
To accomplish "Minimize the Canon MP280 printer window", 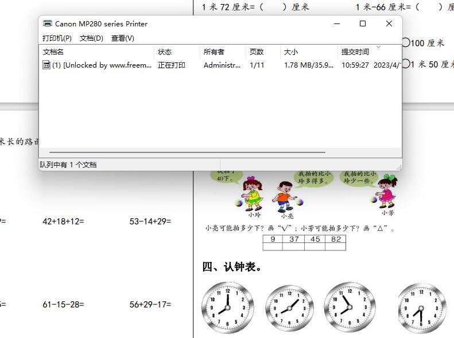I will pyautogui.click(x=336, y=23).
